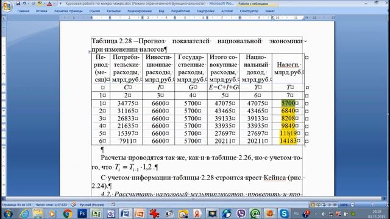Open Google Chrome from taskbar

pos(68,214)
